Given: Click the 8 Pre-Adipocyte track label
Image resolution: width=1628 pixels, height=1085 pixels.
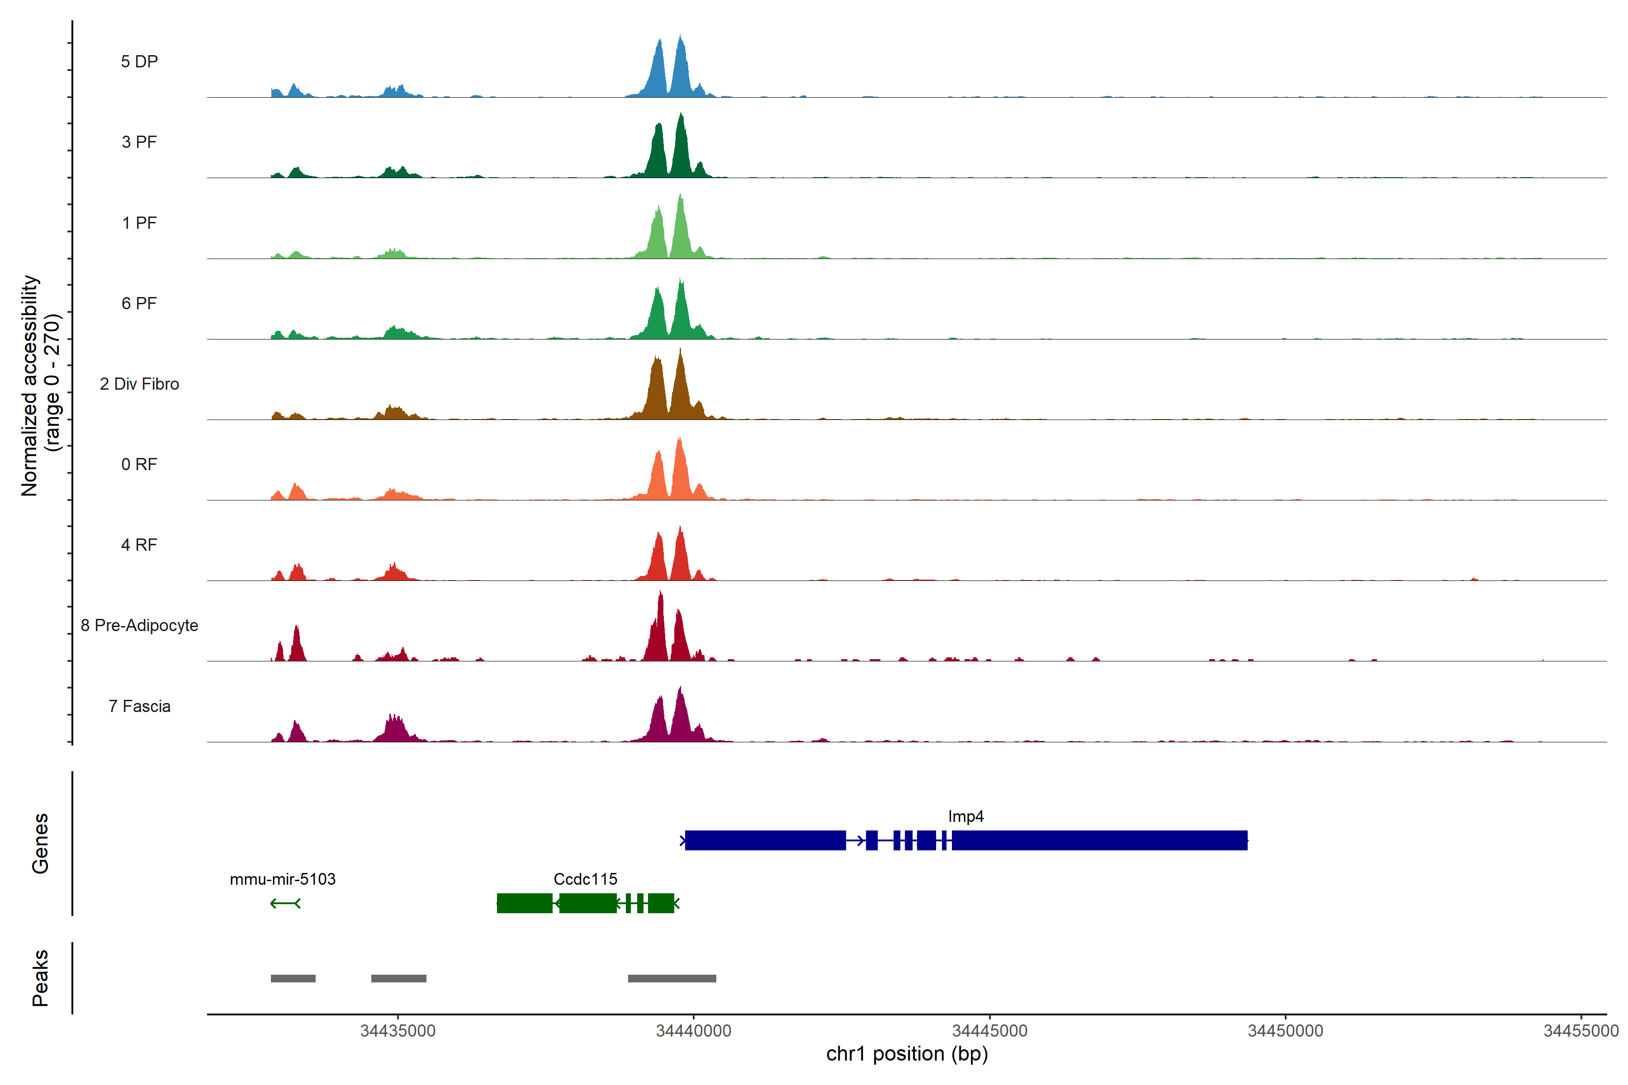Looking at the screenshot, I should tap(139, 625).
